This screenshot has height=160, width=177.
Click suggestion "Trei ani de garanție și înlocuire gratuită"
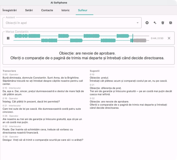point(131,93)
